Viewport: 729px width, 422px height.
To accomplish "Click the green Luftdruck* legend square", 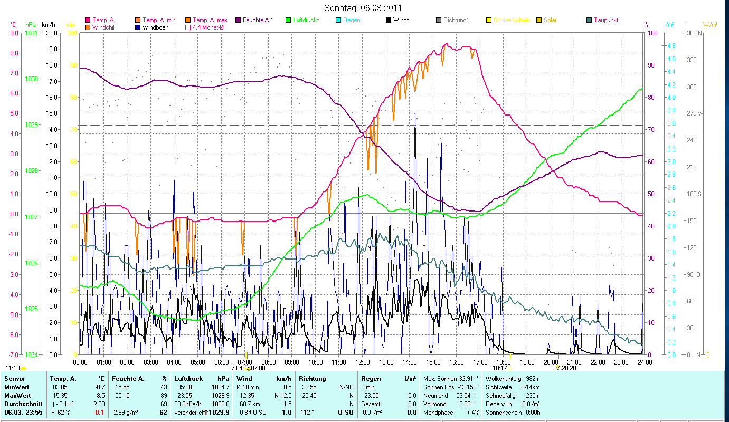I will (288, 20).
